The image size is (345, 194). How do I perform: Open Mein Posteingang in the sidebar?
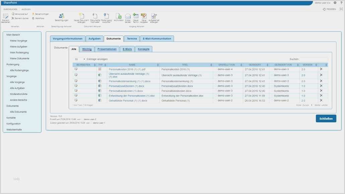tap(19, 53)
